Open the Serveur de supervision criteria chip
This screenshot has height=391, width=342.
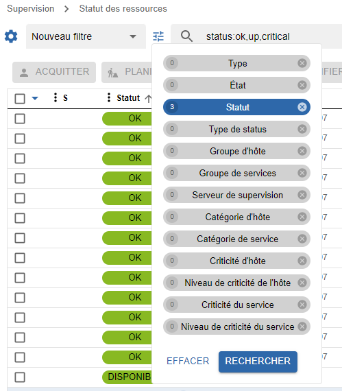click(236, 195)
